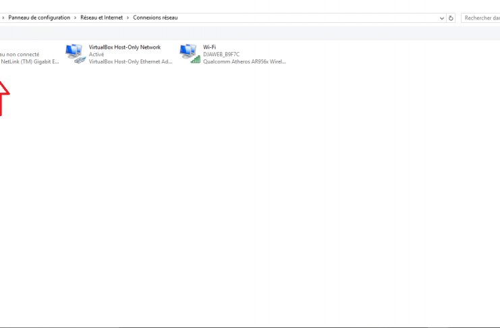Click the Rechercher search field

[480, 18]
